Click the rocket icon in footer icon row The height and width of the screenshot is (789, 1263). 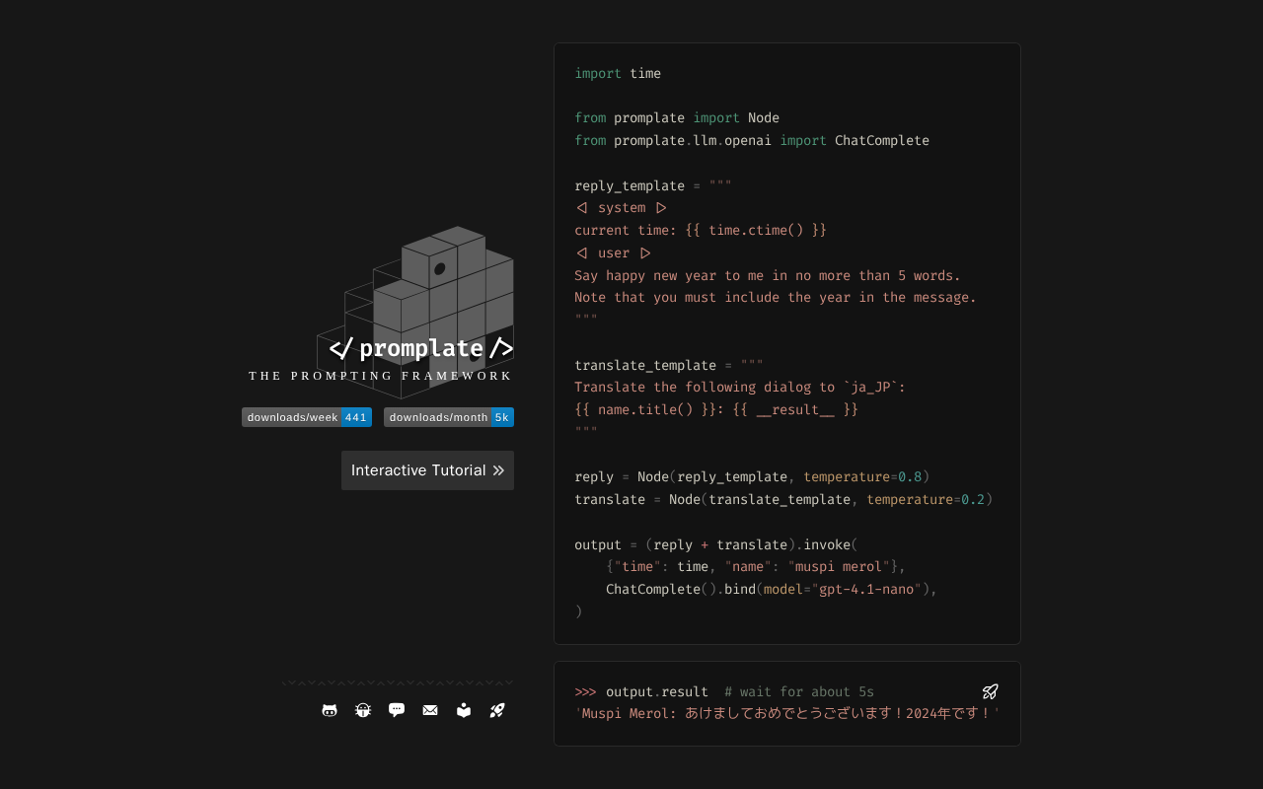pyautogui.click(x=497, y=710)
